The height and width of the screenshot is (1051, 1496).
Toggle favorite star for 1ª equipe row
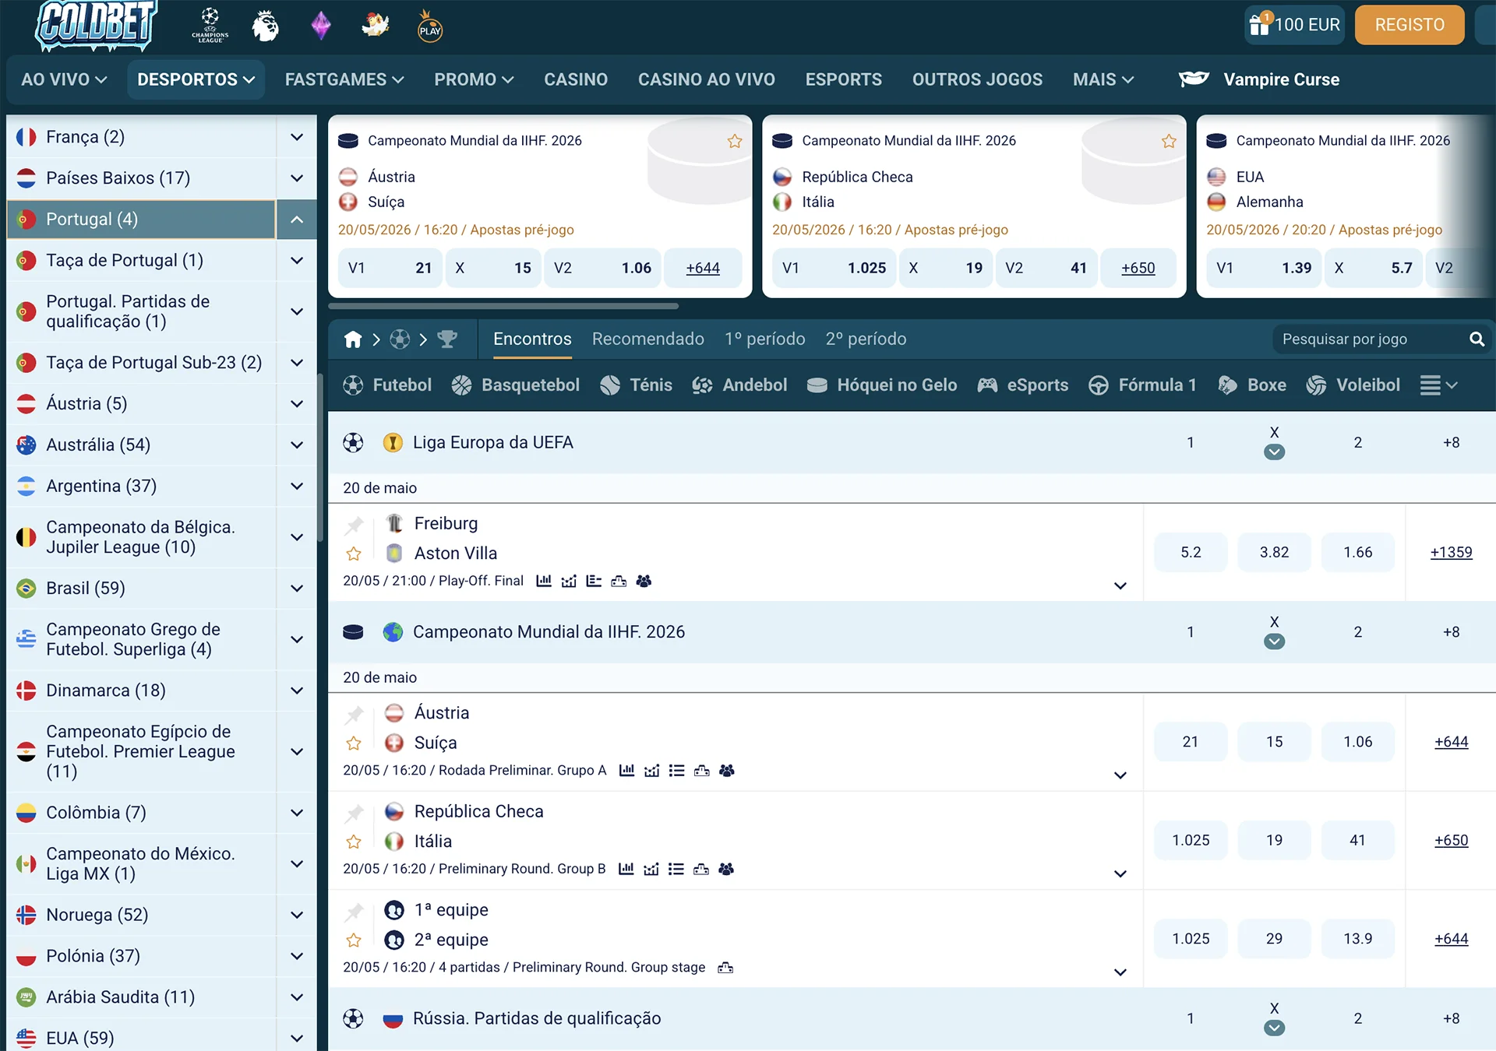[x=354, y=940]
